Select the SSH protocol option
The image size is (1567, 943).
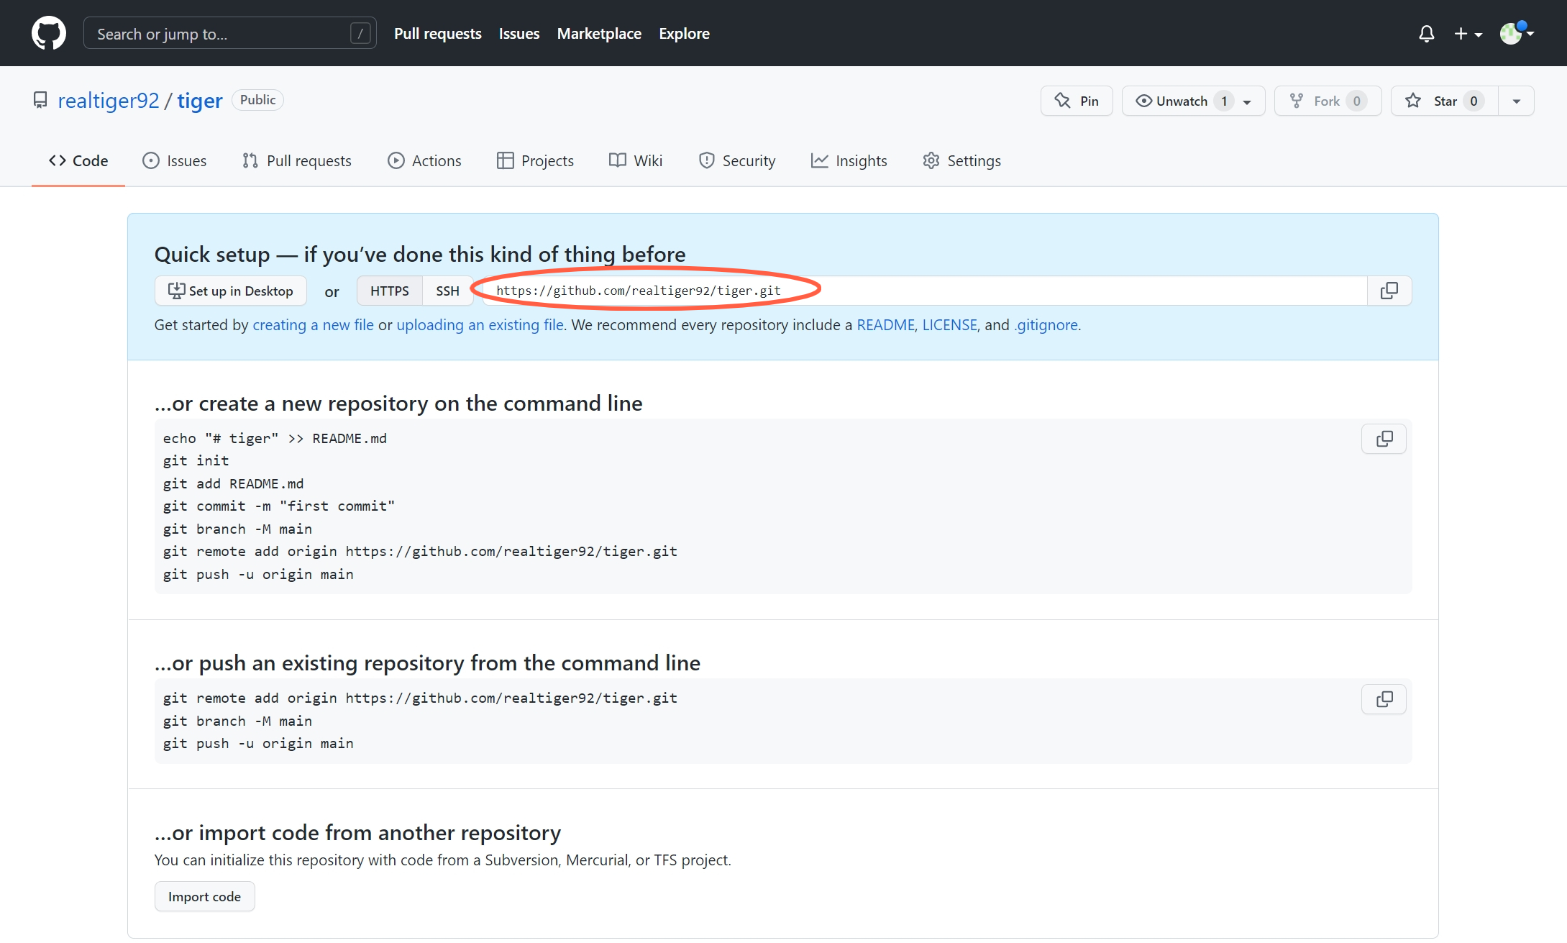click(x=447, y=291)
